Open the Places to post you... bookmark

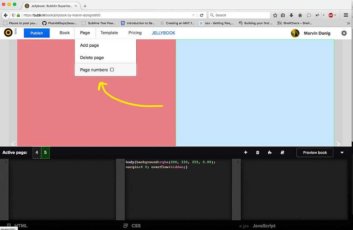pos(20,23)
